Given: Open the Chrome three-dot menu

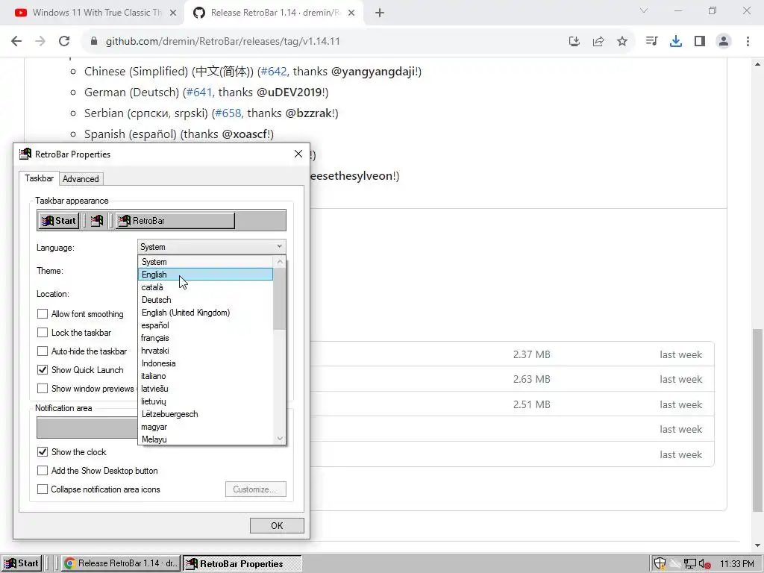Looking at the screenshot, I should (x=748, y=42).
